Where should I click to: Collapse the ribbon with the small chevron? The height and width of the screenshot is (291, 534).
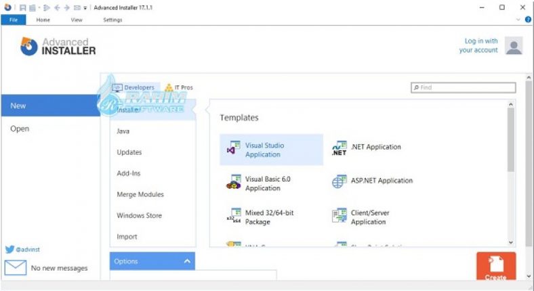(518, 20)
